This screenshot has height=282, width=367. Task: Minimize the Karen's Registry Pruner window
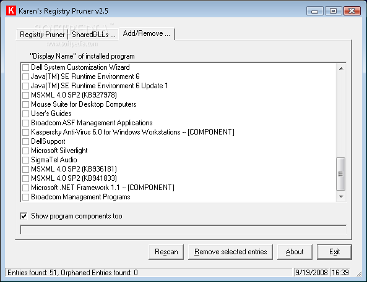point(315,11)
